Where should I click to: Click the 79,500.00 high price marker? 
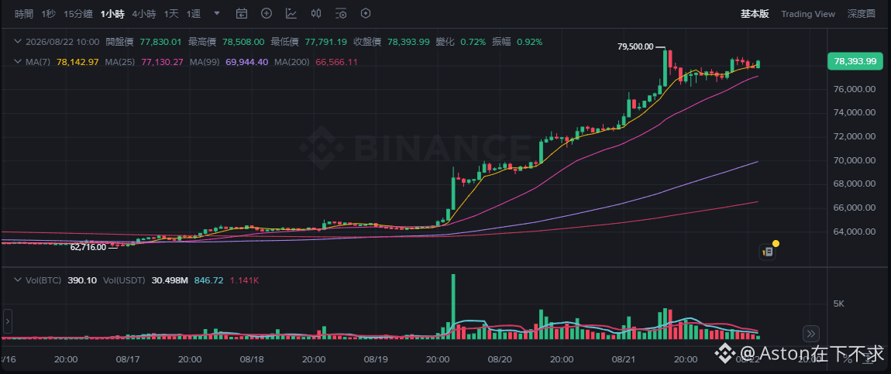click(635, 46)
